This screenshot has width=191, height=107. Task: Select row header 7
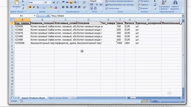click(12, 43)
